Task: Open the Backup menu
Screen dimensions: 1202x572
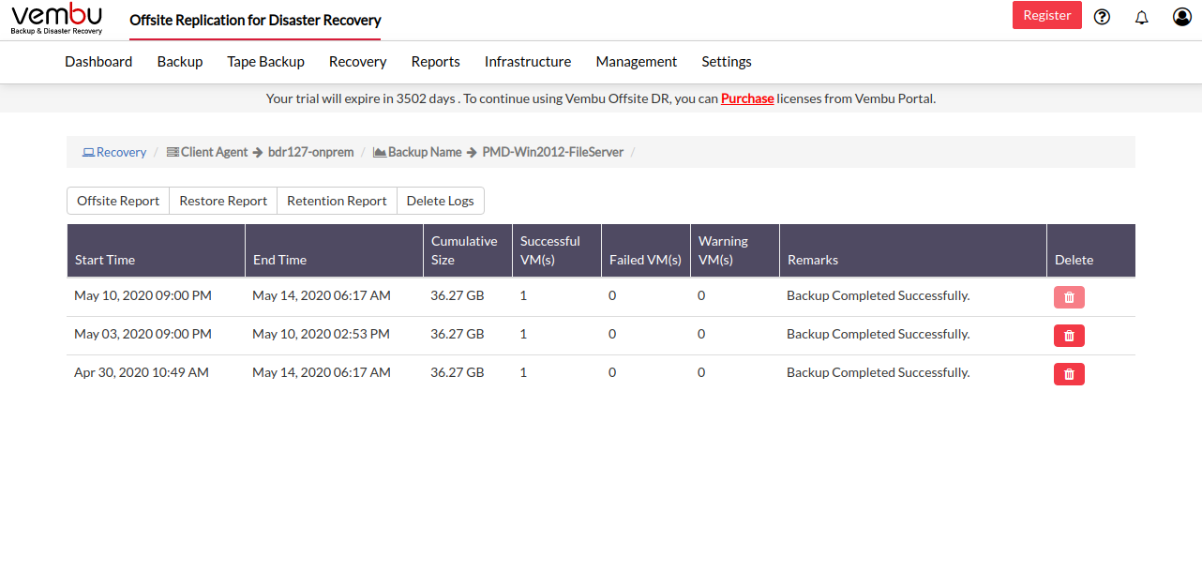Action: pyautogui.click(x=180, y=62)
